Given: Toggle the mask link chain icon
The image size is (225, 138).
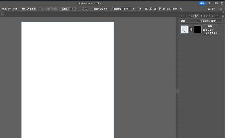Looking at the screenshot, I should (x=191, y=30).
